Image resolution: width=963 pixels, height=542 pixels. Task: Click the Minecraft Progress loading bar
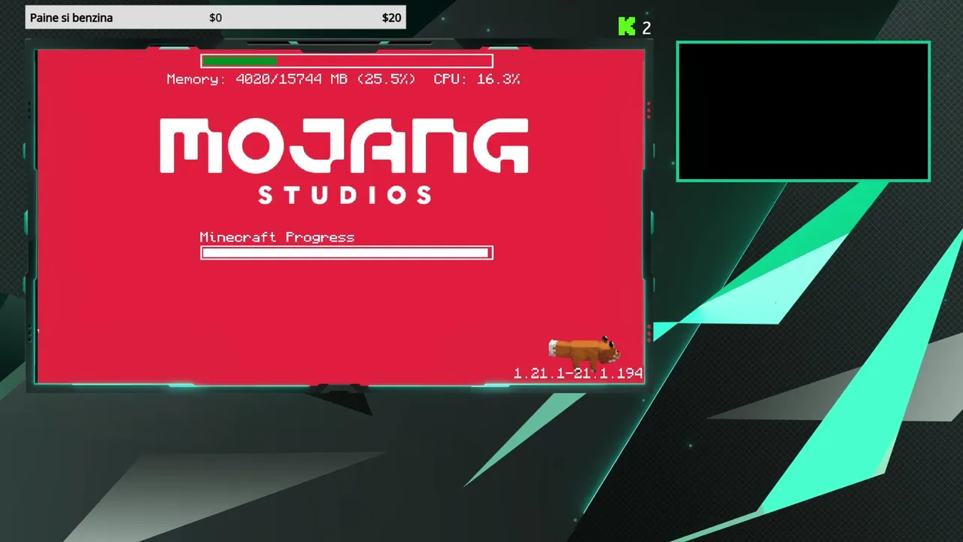347,253
